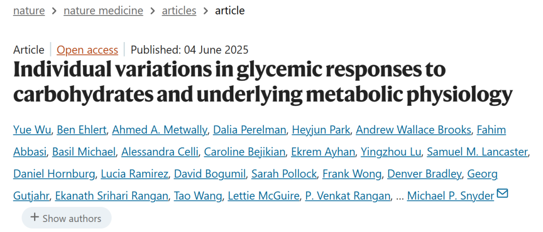
Task: Open the nature medicine breadcrumb
Action: click(x=103, y=11)
